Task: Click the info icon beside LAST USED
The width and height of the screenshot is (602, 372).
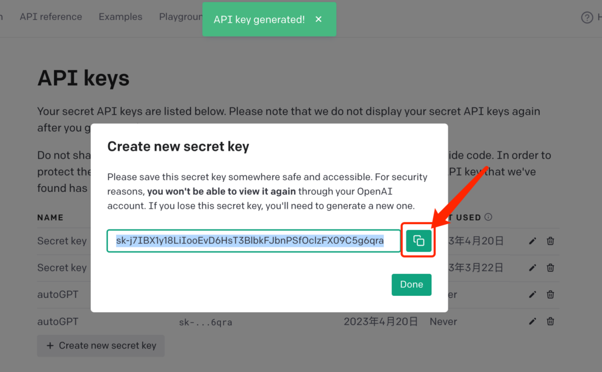Action: (488, 218)
